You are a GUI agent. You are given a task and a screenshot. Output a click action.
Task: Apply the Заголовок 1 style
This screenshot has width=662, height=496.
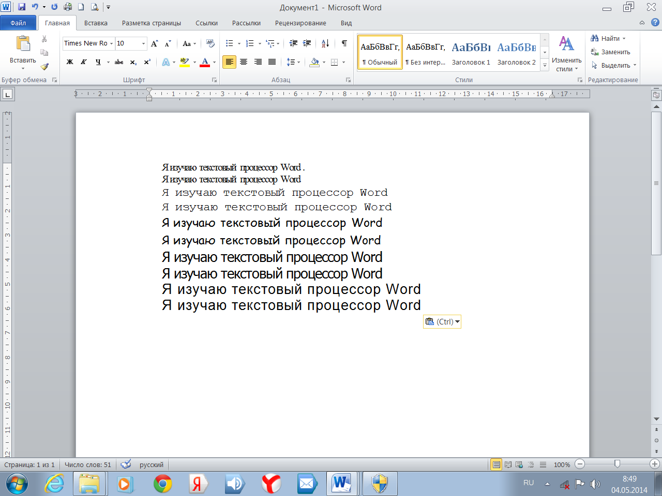(x=471, y=53)
